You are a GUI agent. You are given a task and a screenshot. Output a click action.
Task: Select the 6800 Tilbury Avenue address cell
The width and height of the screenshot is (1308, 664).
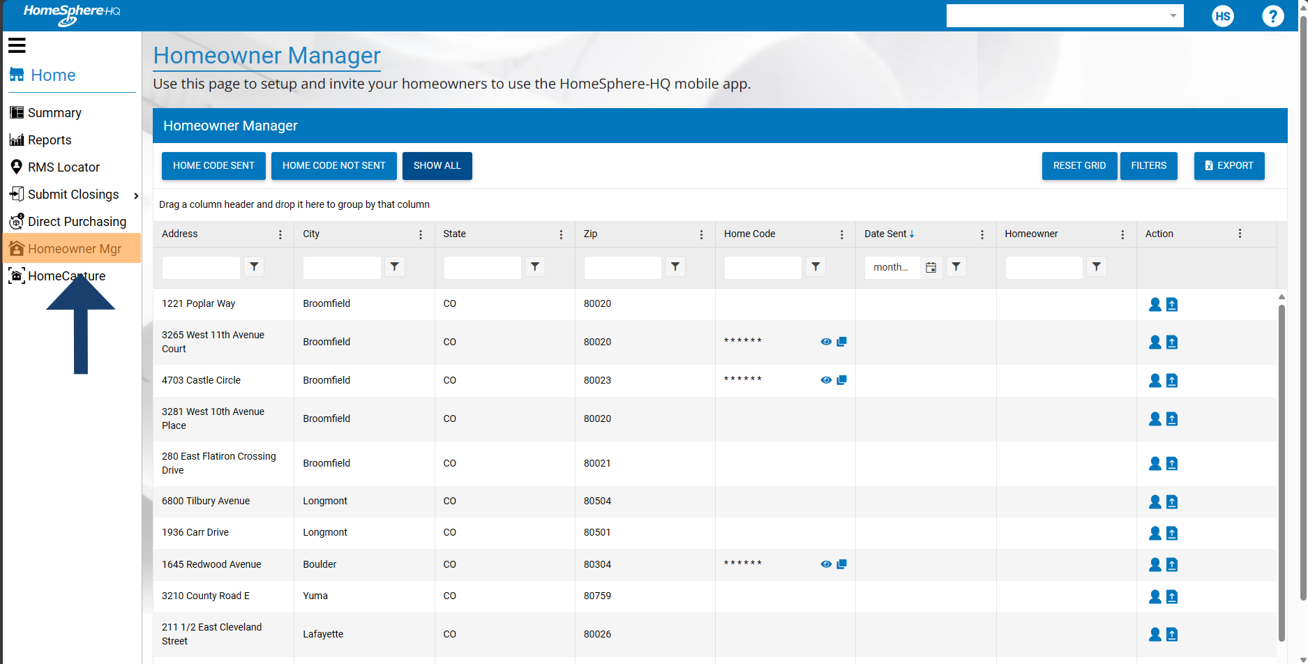[223, 501]
